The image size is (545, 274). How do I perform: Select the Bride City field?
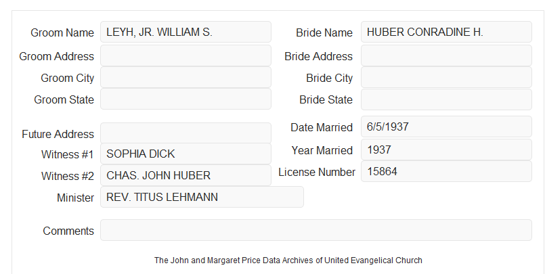[x=446, y=77]
